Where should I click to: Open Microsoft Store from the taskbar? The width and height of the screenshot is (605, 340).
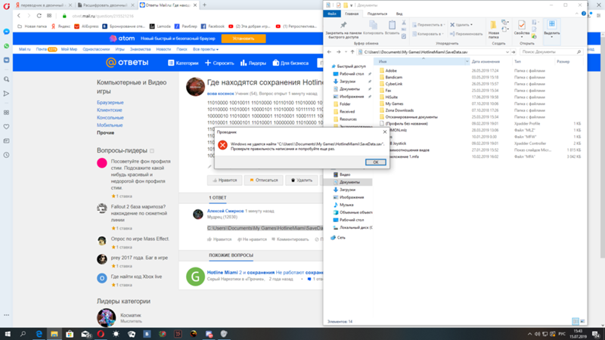tap(70, 334)
